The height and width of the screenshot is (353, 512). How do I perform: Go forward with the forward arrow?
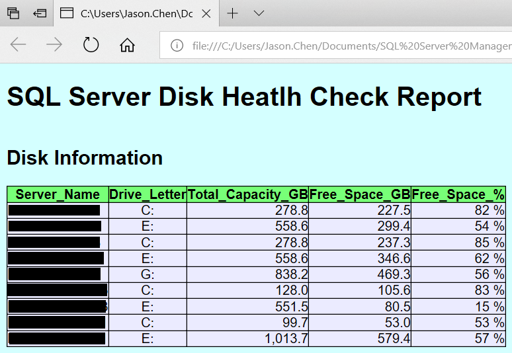54,44
